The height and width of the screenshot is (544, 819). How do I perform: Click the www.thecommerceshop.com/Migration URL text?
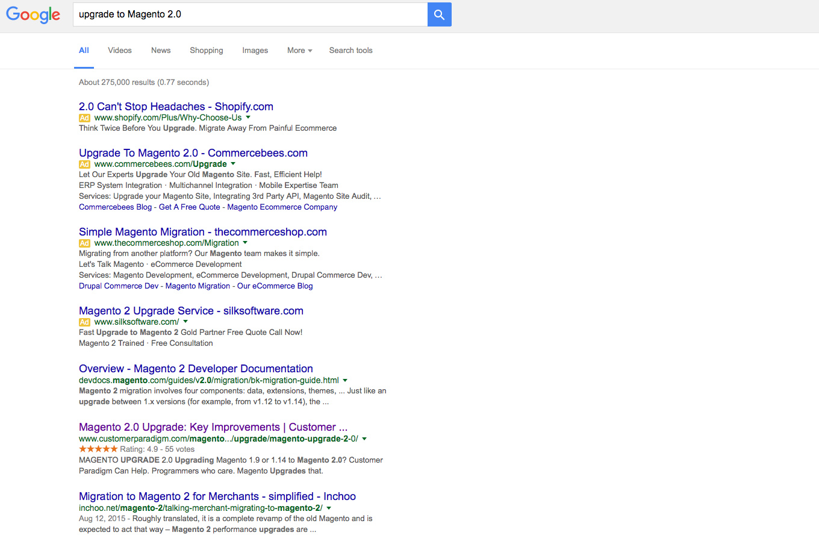[x=167, y=243]
